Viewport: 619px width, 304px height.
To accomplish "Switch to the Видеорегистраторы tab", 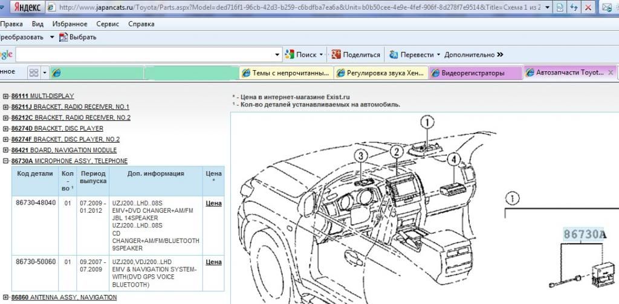I will click(x=476, y=73).
